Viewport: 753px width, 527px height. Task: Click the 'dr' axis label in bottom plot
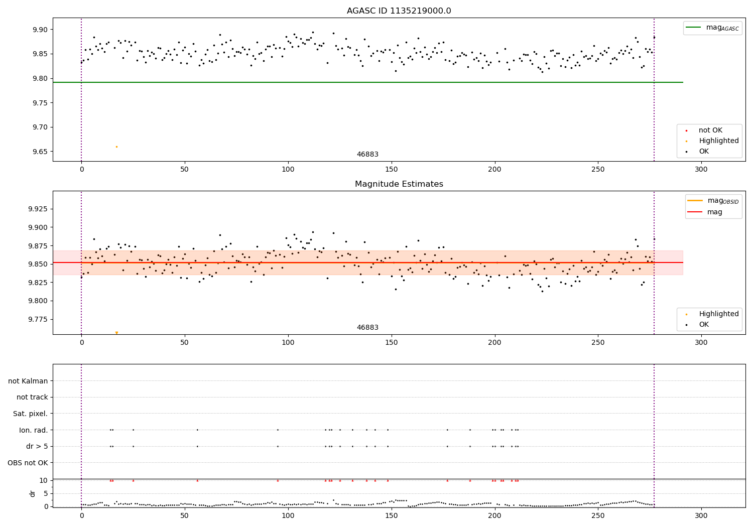pyautogui.click(x=33, y=493)
